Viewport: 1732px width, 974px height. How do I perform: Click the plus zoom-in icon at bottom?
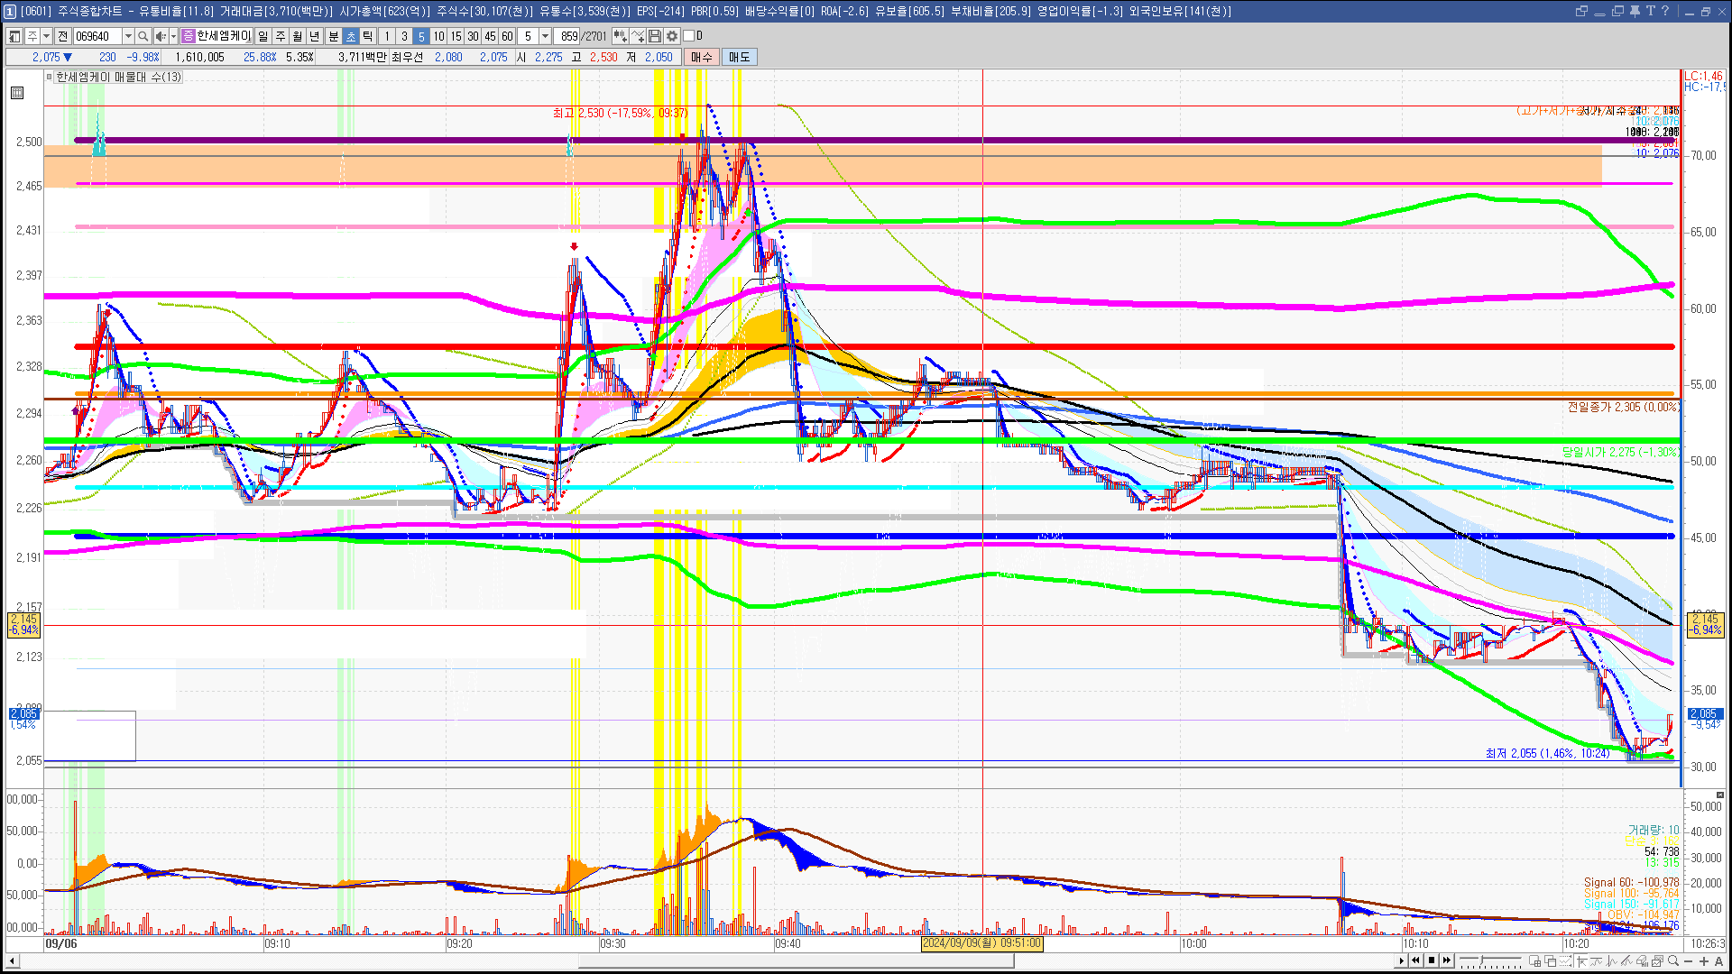(1704, 961)
